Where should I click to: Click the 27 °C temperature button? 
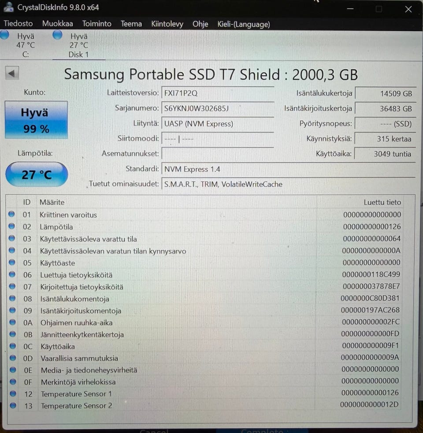pyautogui.click(x=37, y=174)
